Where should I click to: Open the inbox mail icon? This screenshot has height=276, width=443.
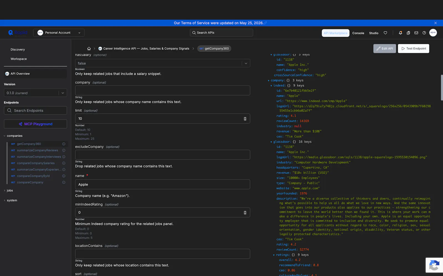(416, 33)
